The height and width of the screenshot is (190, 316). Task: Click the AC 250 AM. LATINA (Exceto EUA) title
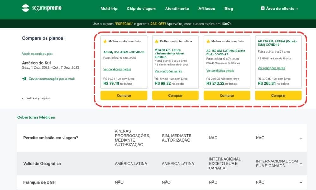277,43
